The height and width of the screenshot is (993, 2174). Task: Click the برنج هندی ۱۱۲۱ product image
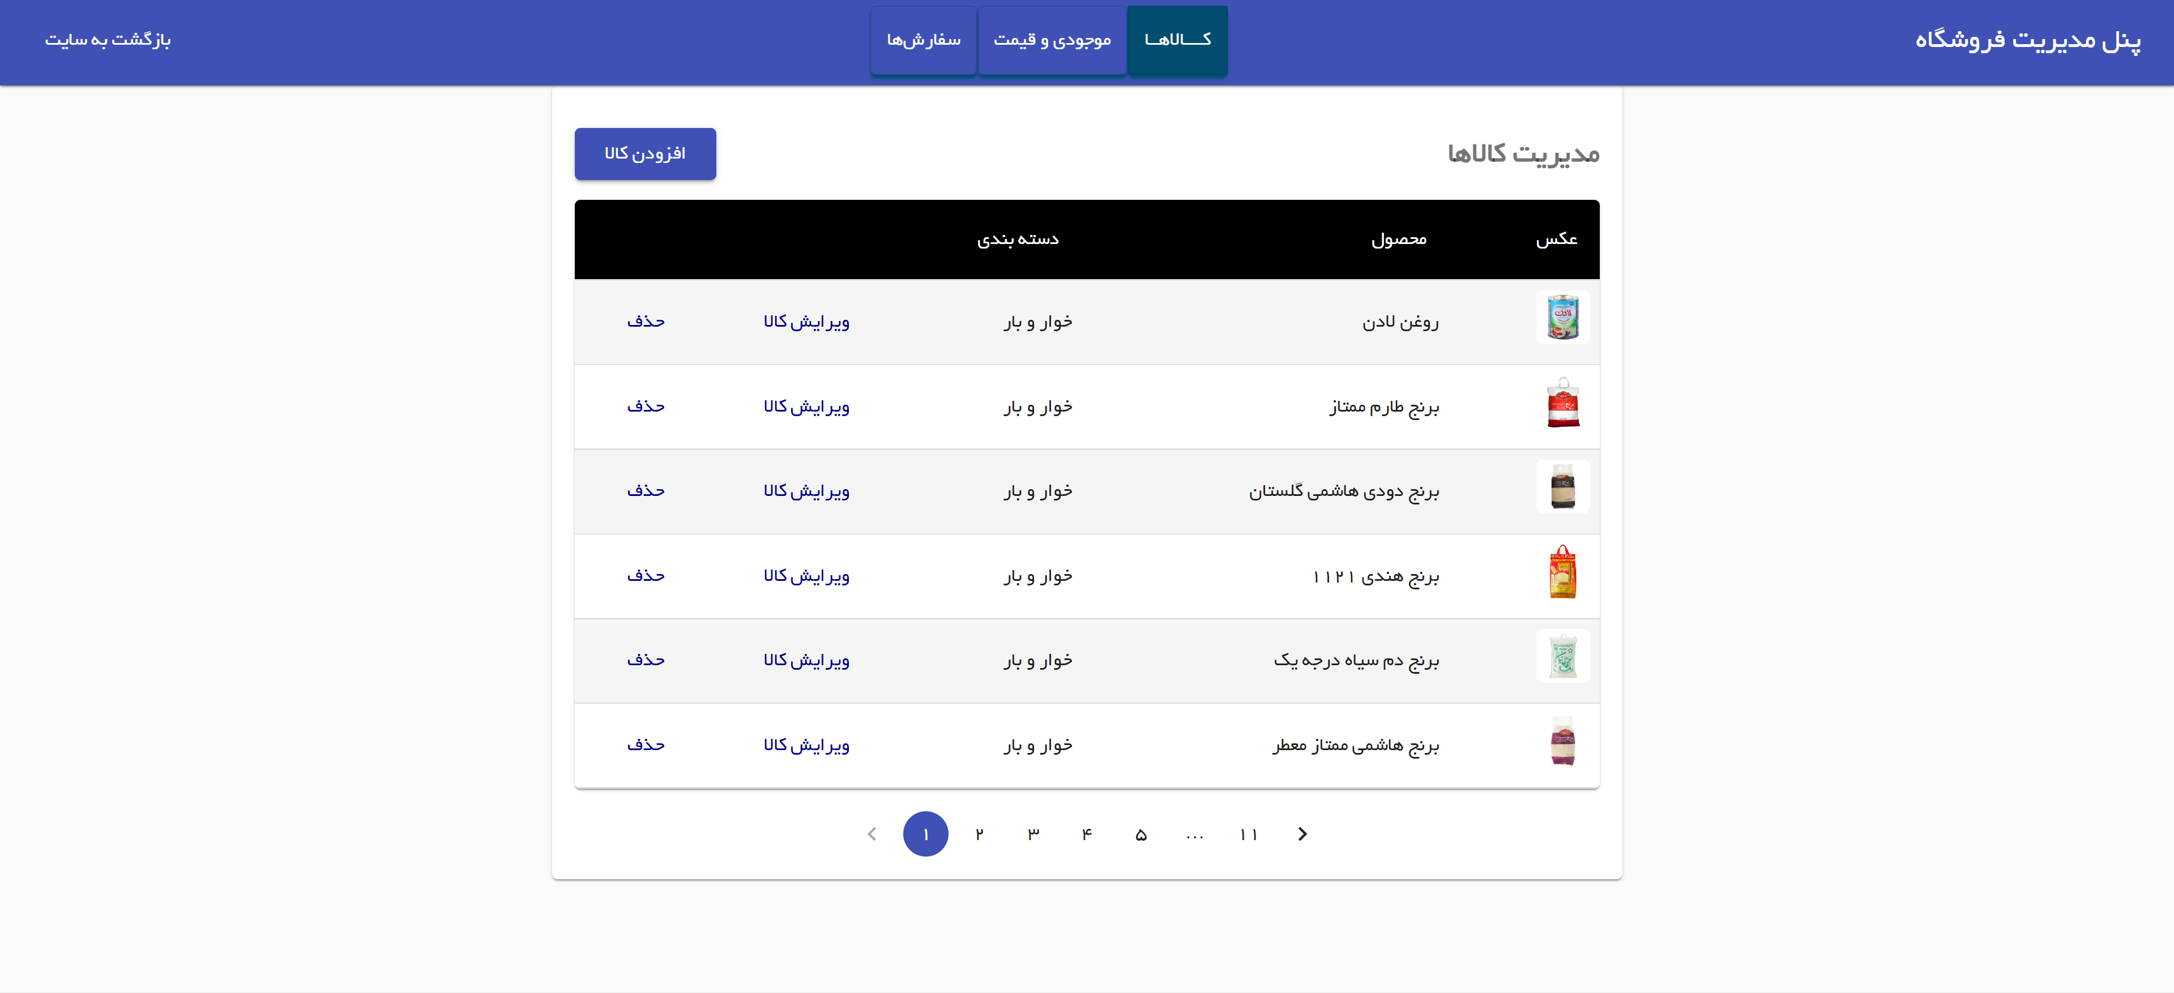tap(1562, 572)
